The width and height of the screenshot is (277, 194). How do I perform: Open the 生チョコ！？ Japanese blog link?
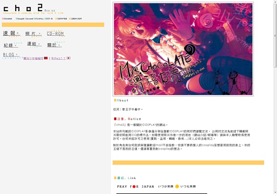pyautogui.click(x=58, y=59)
